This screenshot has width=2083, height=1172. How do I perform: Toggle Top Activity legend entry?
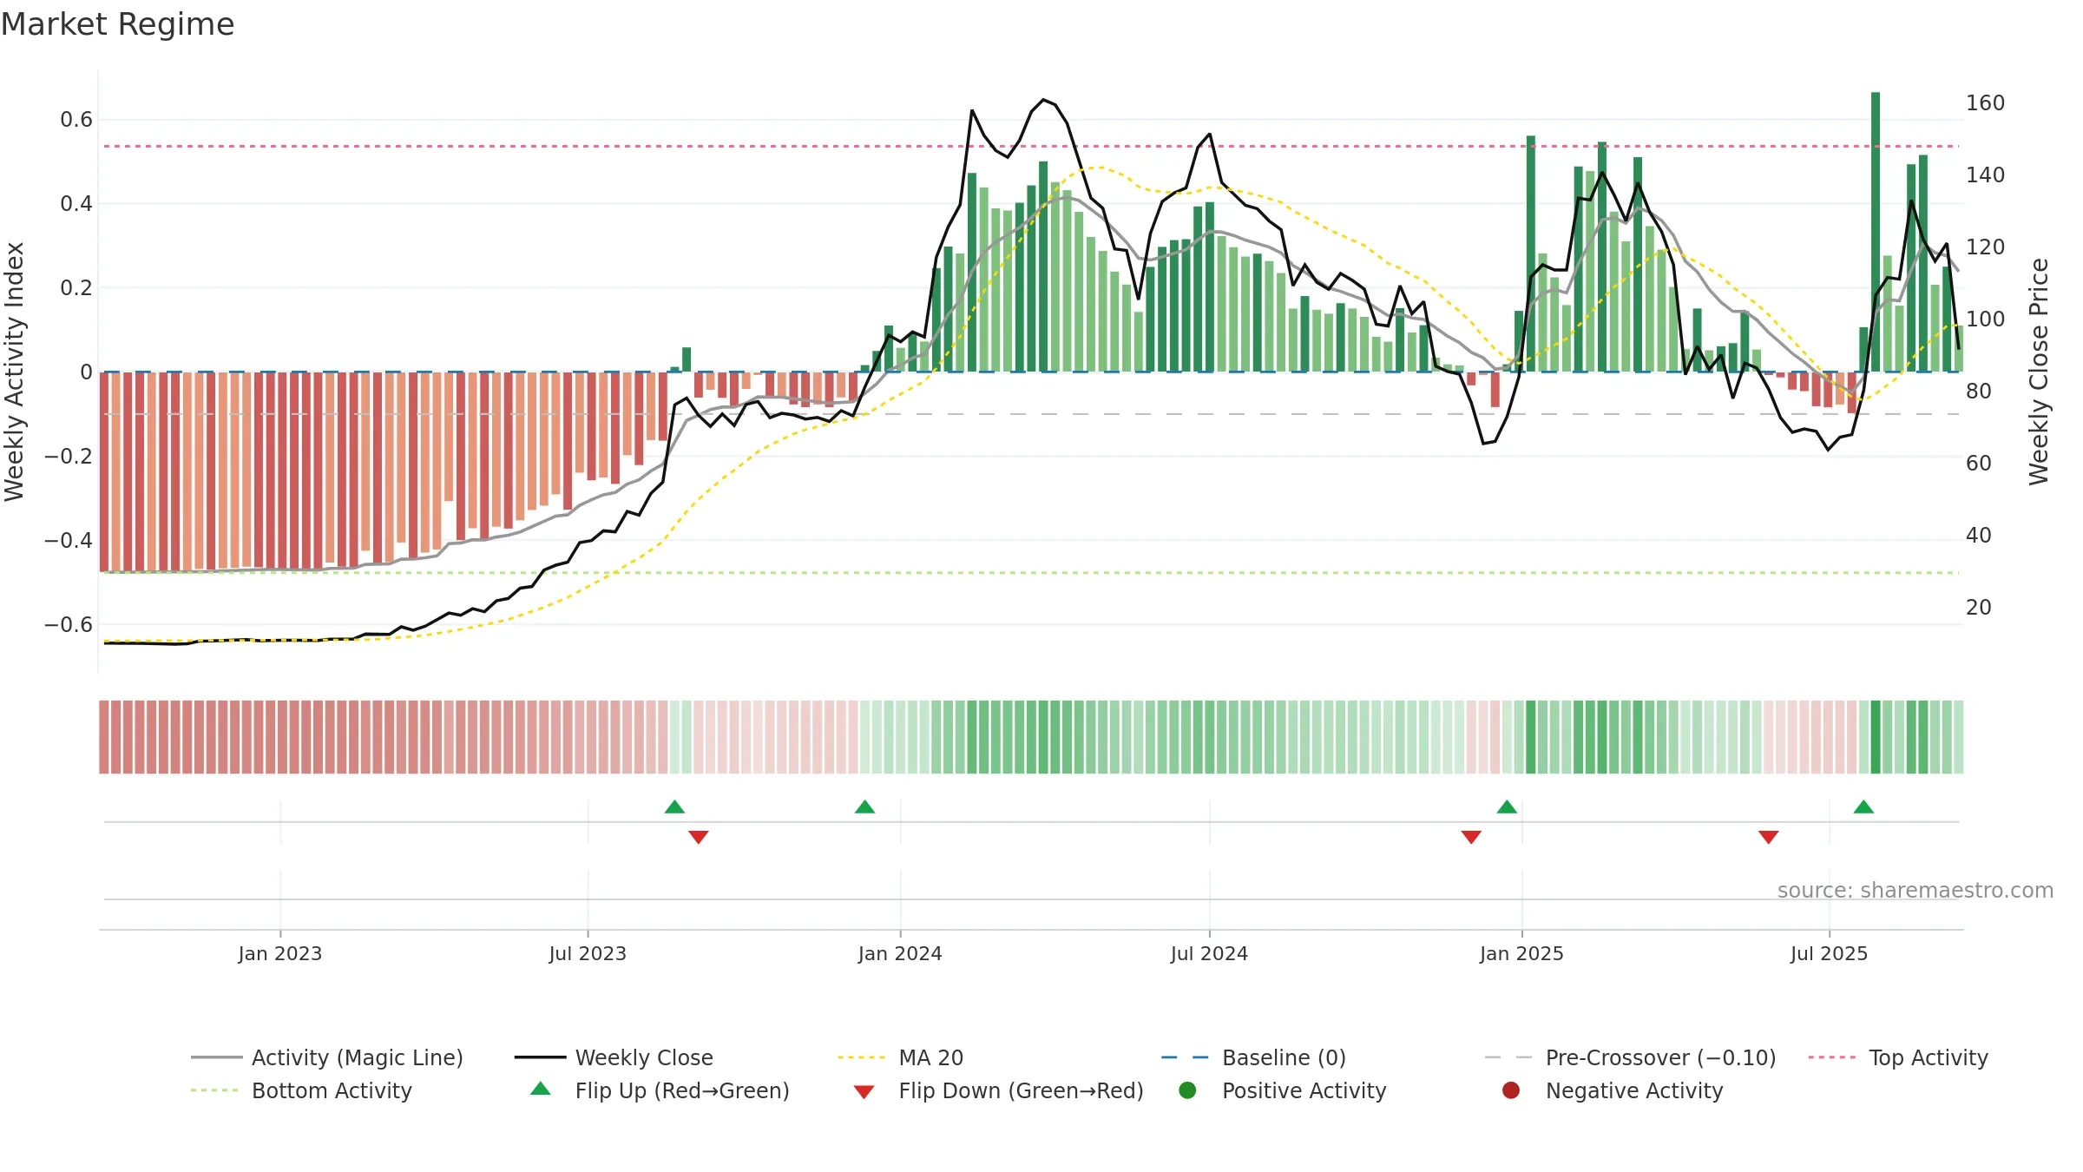click(1897, 1057)
